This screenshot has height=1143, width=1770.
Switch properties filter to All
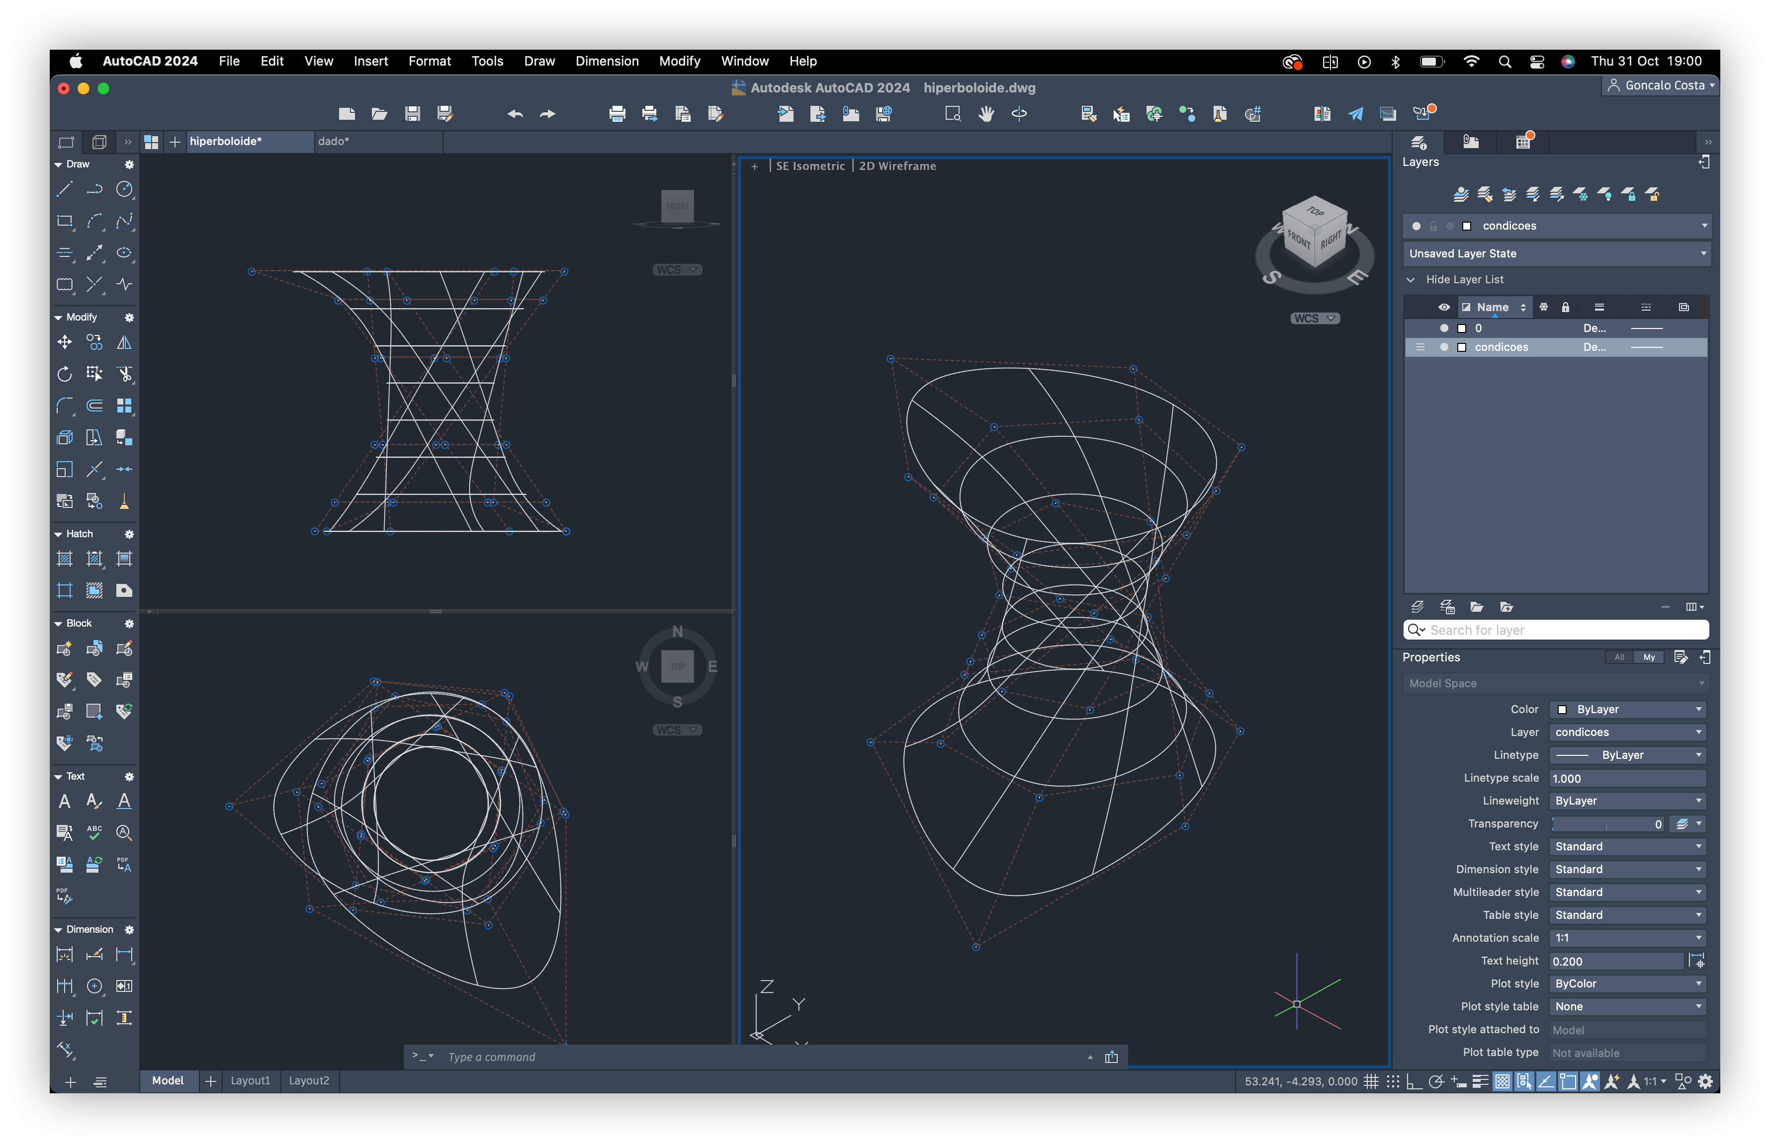click(x=1619, y=657)
